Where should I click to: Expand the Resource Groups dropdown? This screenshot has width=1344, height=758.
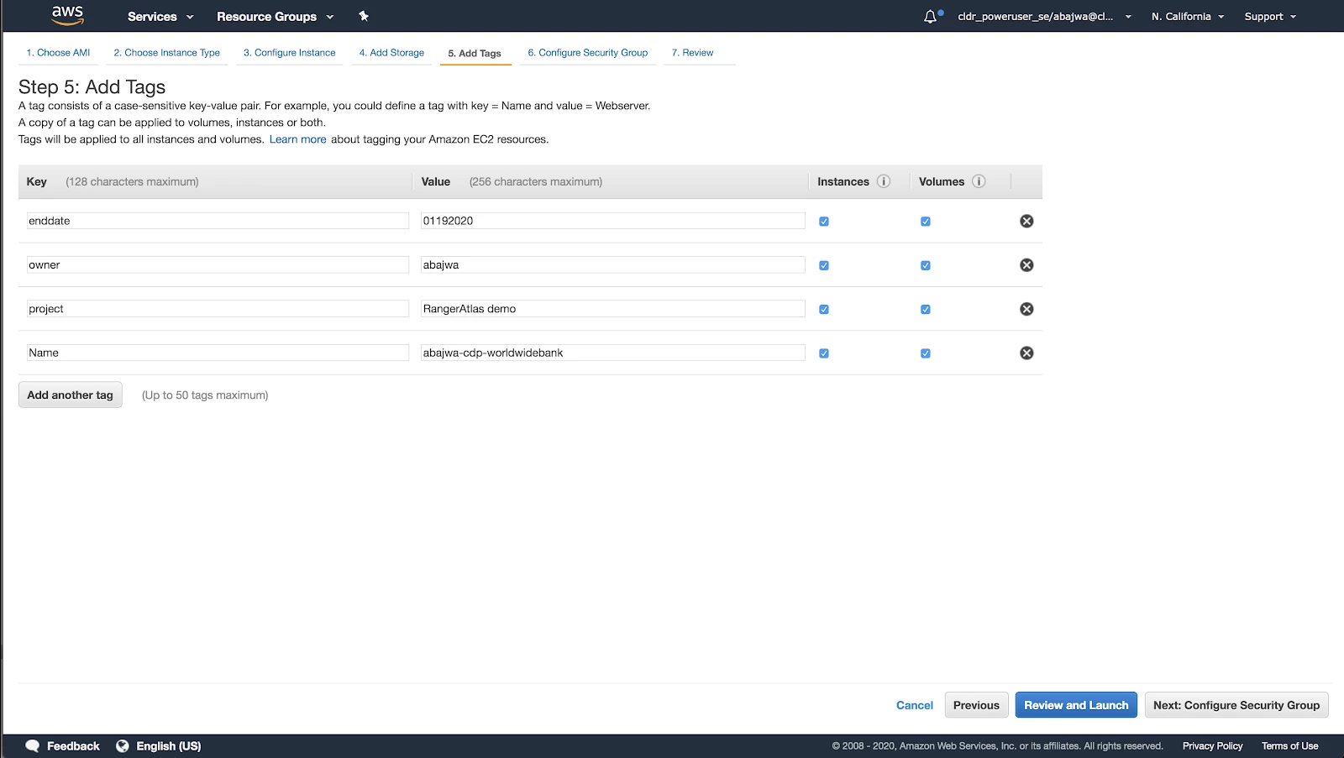pyautogui.click(x=276, y=17)
